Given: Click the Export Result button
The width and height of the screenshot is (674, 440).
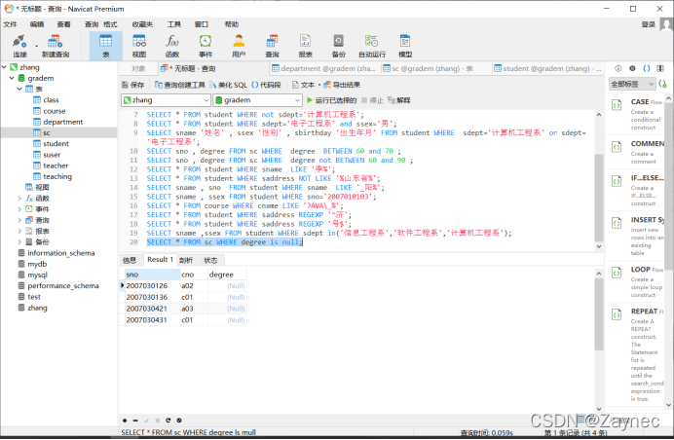Looking at the screenshot, I should pos(342,85).
